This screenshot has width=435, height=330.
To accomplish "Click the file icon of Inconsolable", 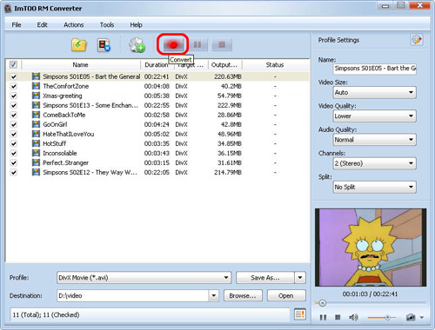I will pyautogui.click(x=36, y=153).
